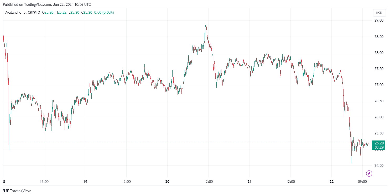Click the current price label 25.20

coord(379,143)
